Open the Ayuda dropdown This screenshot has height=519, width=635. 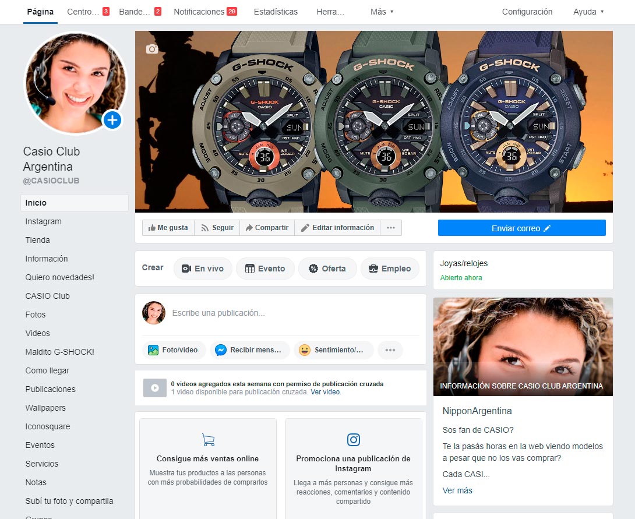[588, 12]
